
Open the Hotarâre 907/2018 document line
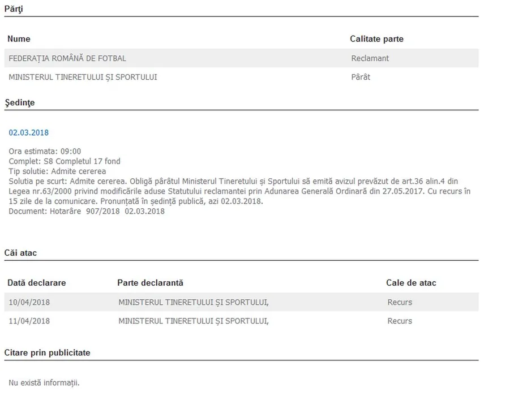[87, 212]
